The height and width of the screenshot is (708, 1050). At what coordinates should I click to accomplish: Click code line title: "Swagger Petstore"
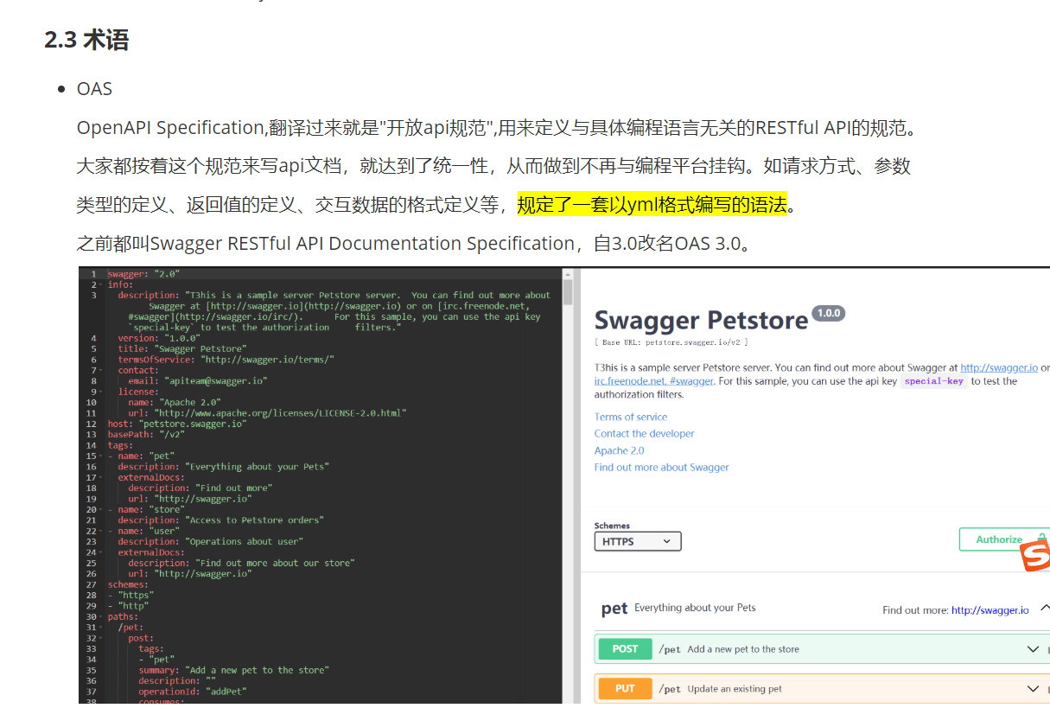(x=182, y=349)
